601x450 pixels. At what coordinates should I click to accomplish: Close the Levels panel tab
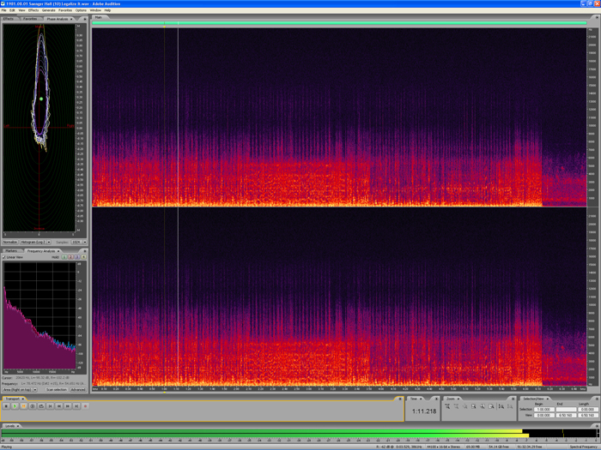[x=18, y=426]
